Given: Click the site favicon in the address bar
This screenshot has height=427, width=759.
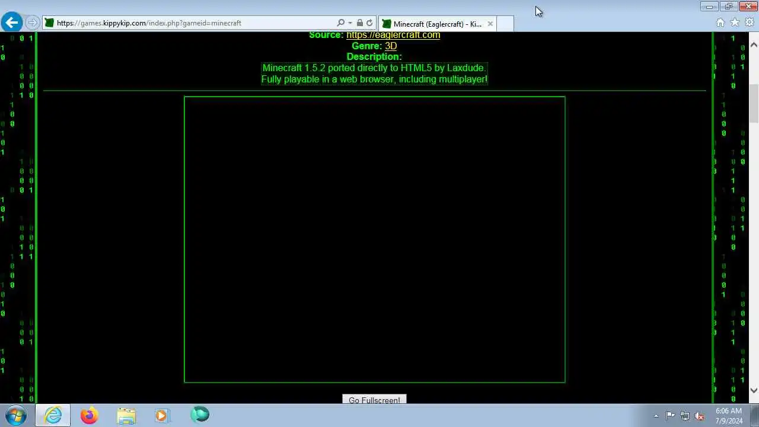Looking at the screenshot, I should [50, 23].
